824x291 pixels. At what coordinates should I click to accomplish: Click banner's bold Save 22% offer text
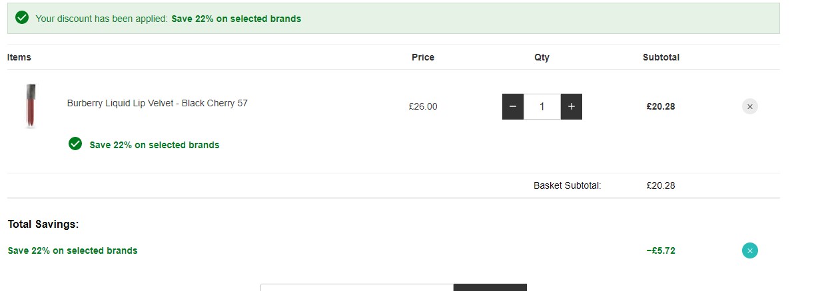pyautogui.click(x=236, y=19)
